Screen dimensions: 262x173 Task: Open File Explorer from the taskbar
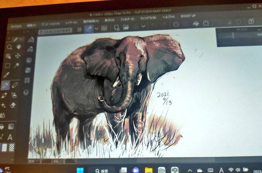[149, 170]
